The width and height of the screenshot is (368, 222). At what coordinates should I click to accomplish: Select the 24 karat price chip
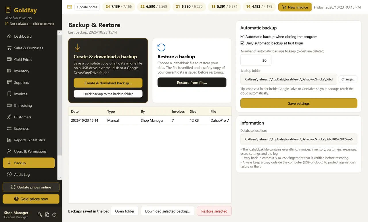(x=119, y=7)
